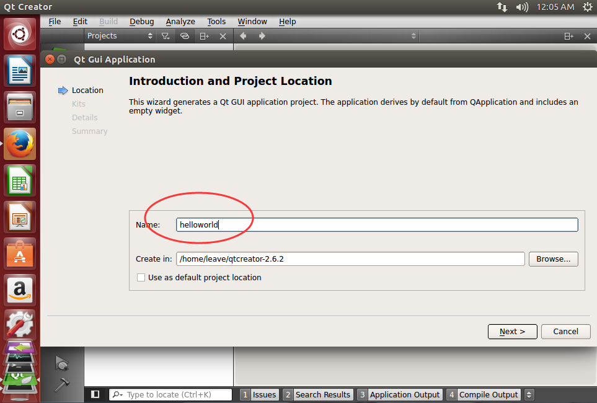597x403 pixels.
Task: Click the Type to locate search field
Action: pyautogui.click(x=170, y=394)
